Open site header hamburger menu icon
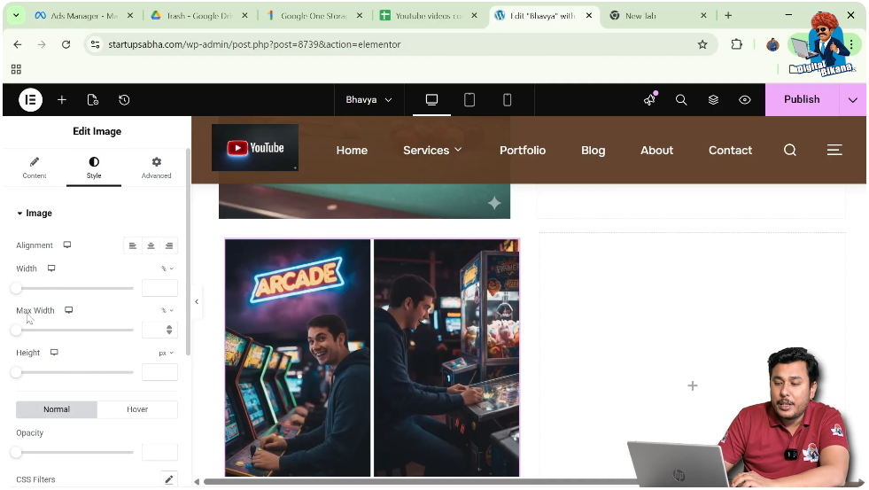The image size is (869, 490). pos(834,151)
